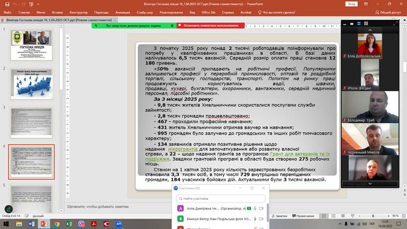Click Остановить совместное использование button

(x=207, y=25)
